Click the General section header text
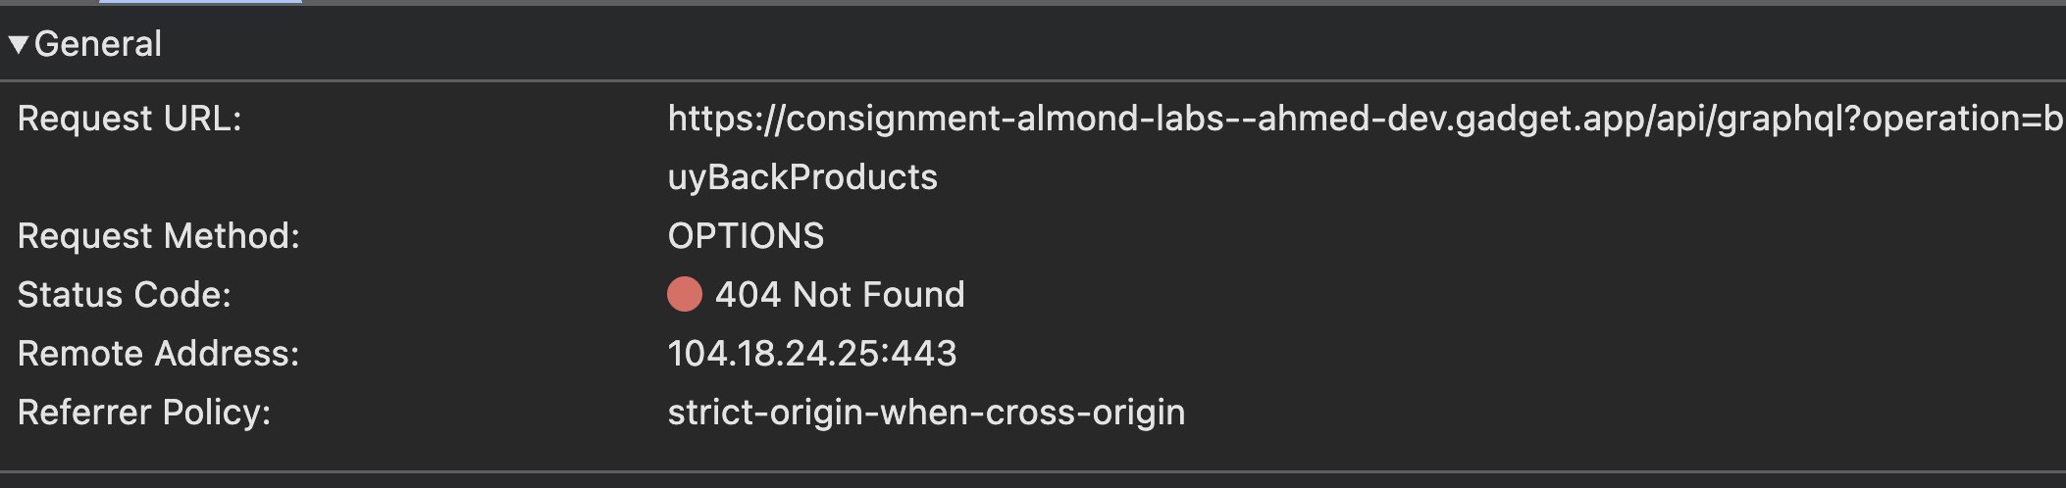2066x488 pixels. pos(98,44)
